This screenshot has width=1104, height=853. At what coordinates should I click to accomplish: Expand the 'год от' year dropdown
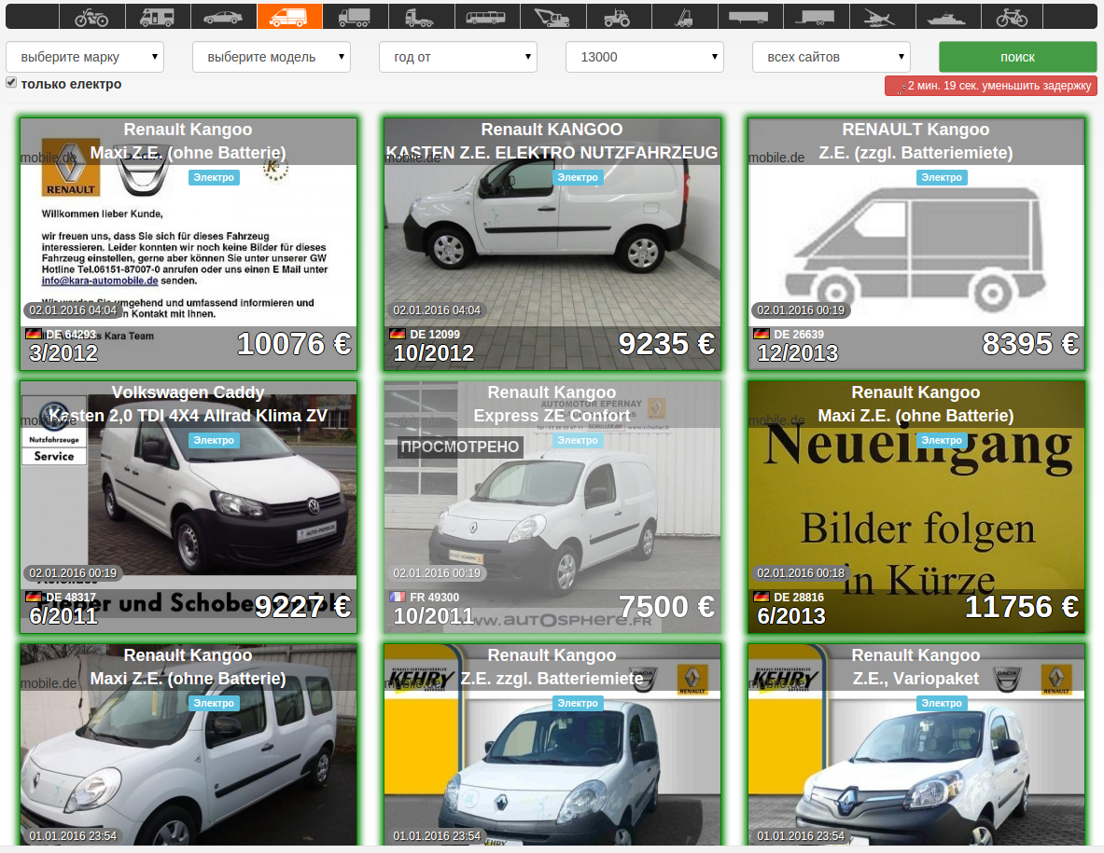pyautogui.click(x=458, y=57)
